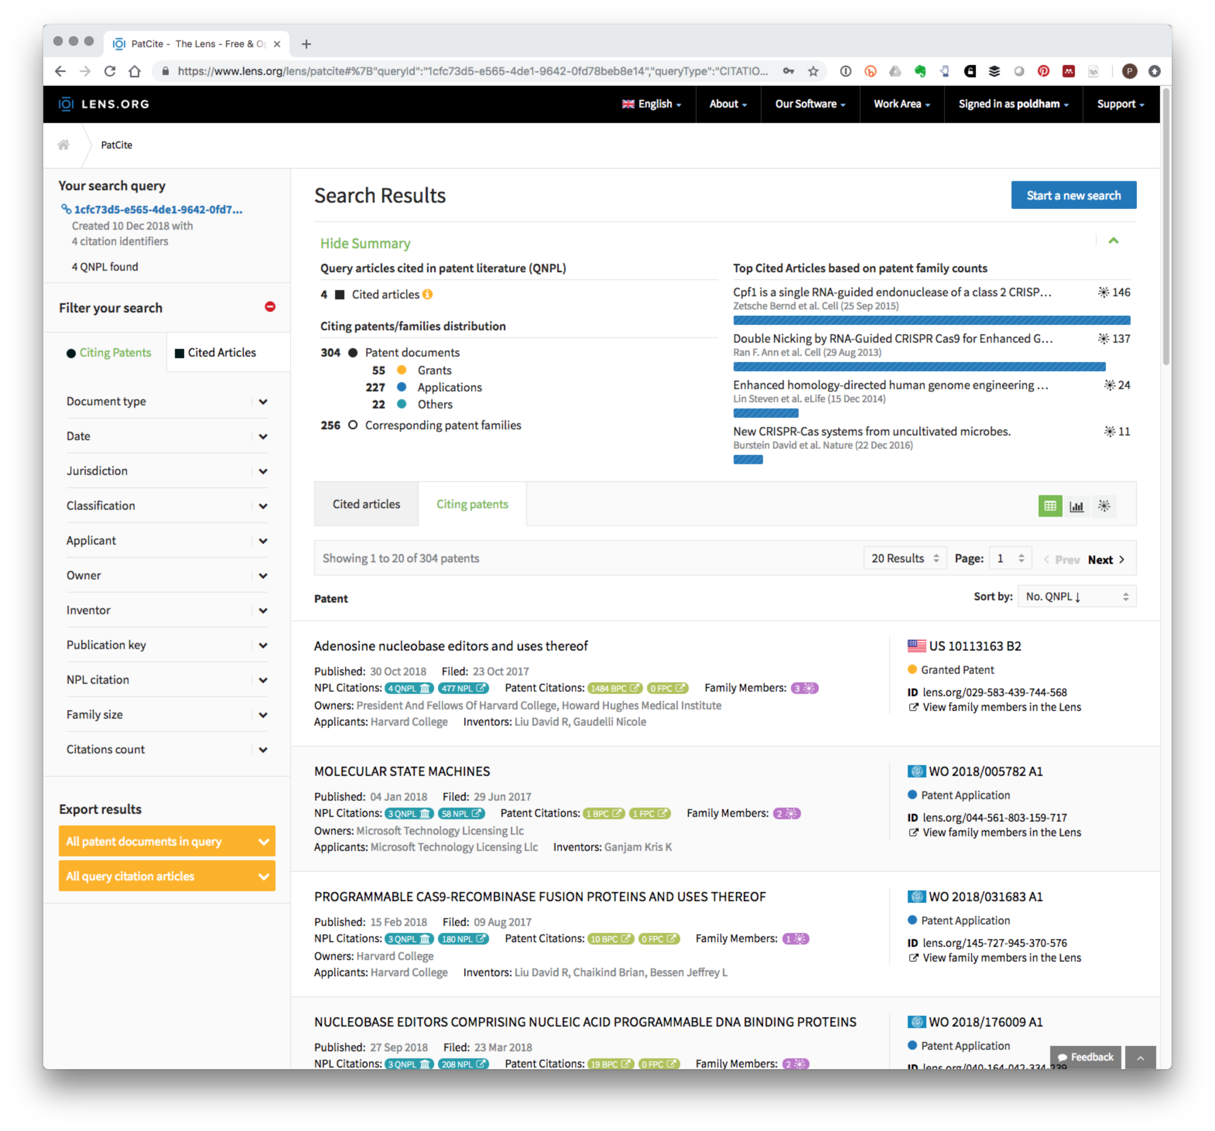Click the snowflake/cluster icon in results
The height and width of the screenshot is (1131, 1215).
pyautogui.click(x=1104, y=504)
